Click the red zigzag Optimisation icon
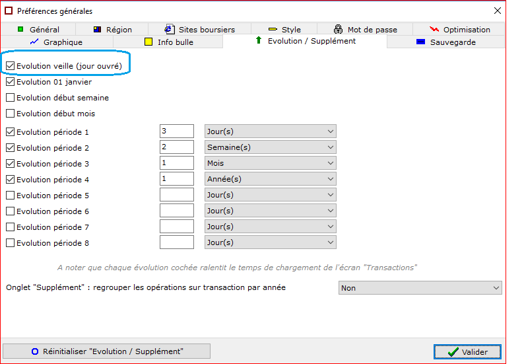The width and height of the screenshot is (524, 364). point(434,29)
